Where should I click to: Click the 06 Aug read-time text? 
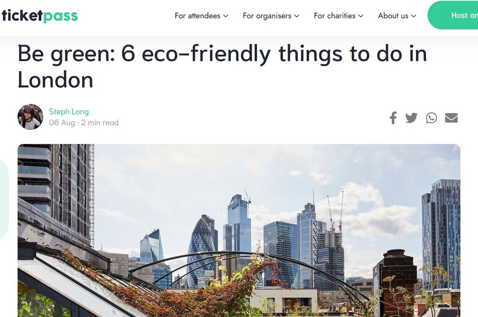click(x=84, y=123)
